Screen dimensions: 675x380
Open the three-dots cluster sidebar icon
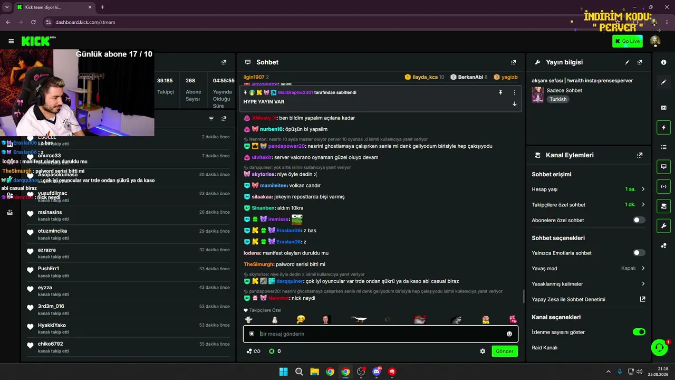[663, 245]
